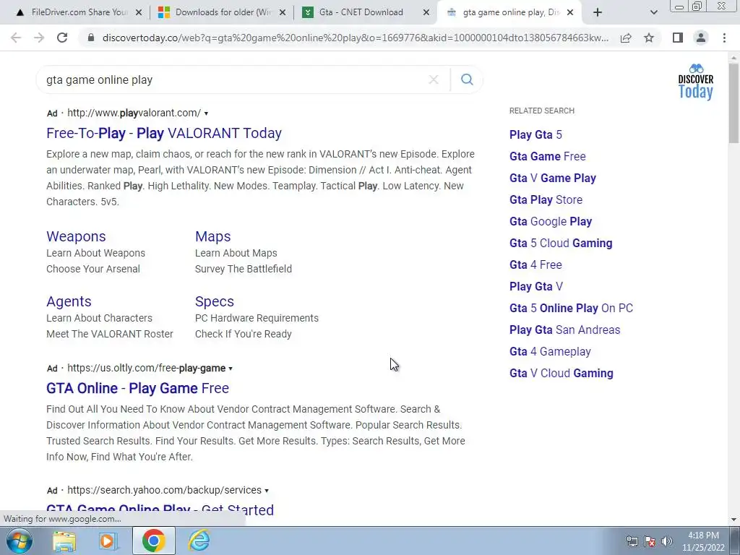
Task: Expand the us.oltly.com ad dropdown arrow
Action: coord(231,369)
